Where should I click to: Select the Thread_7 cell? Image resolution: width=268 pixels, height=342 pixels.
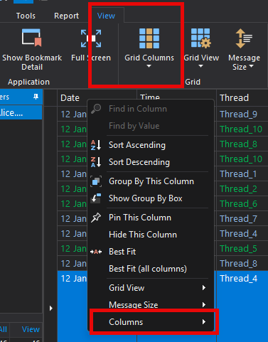[242, 219]
